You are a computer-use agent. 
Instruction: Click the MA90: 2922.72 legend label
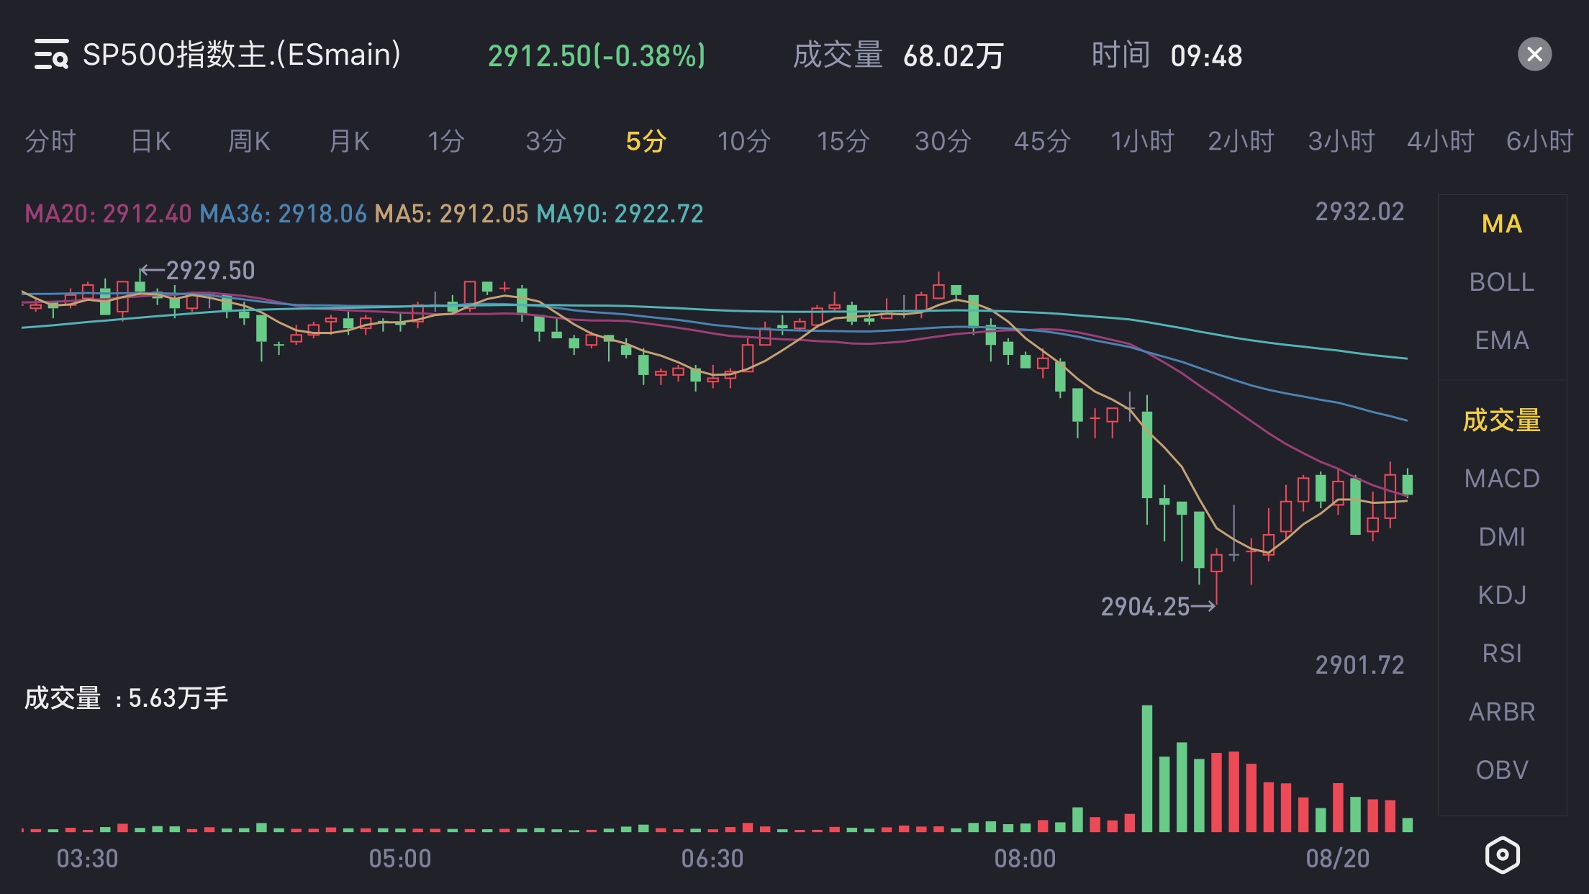620,214
